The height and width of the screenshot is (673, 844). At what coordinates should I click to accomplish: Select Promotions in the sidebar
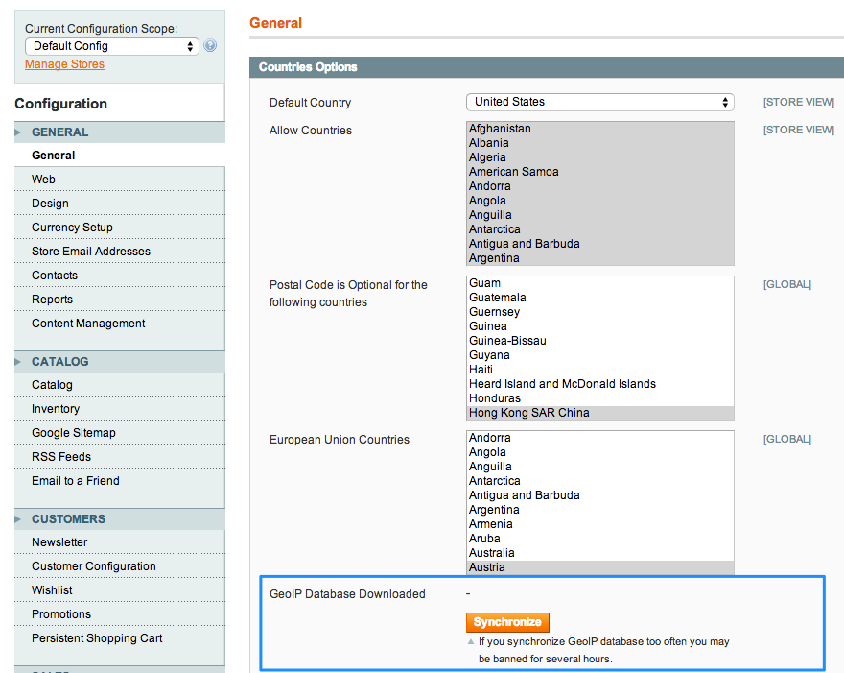click(120, 613)
